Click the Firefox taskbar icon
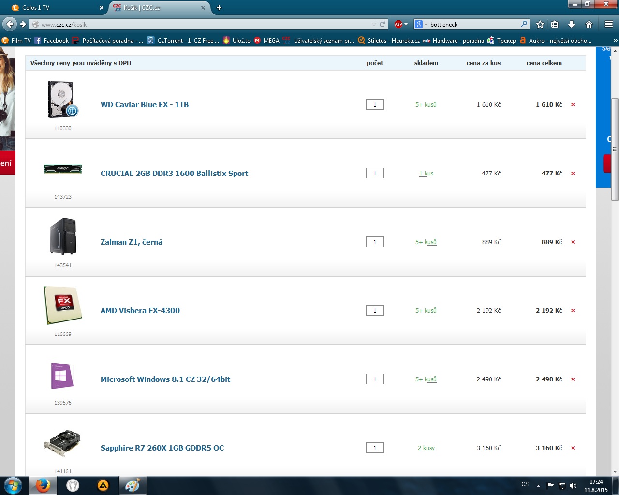The height and width of the screenshot is (495, 619). click(43, 485)
